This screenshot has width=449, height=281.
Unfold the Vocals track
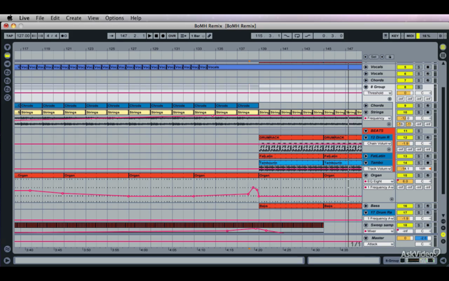point(366,67)
